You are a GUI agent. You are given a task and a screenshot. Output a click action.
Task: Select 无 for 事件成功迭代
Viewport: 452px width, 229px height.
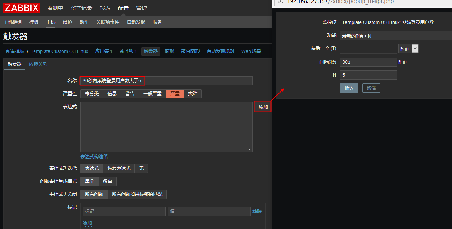141,168
